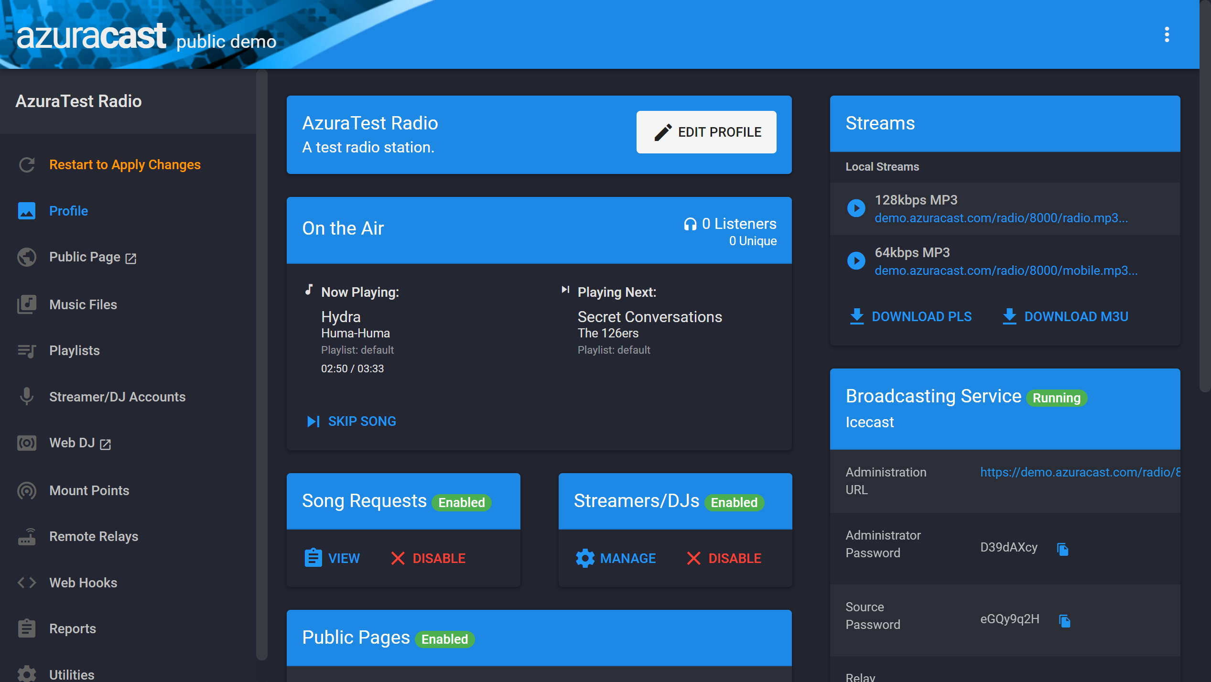Click the Web Hooks code icon
Image resolution: width=1211 pixels, height=682 pixels.
(27, 583)
